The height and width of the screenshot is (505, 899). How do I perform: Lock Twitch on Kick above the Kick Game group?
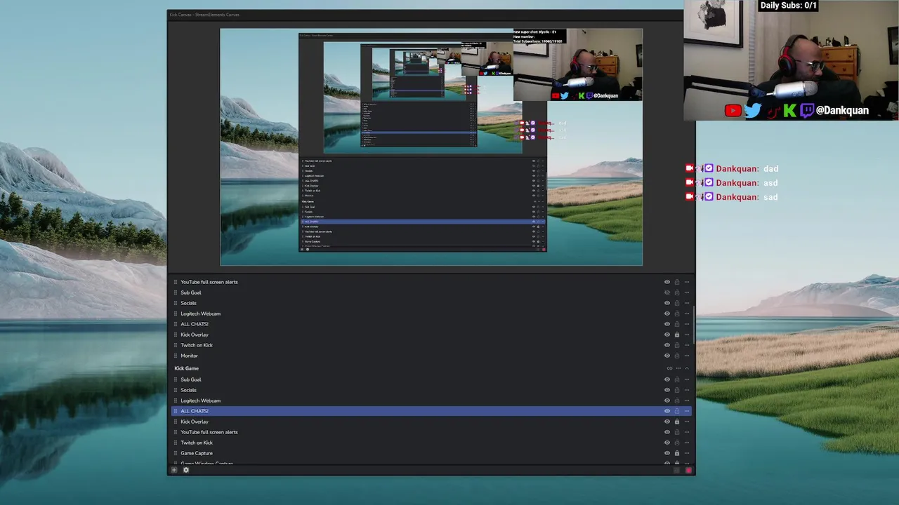(677, 345)
